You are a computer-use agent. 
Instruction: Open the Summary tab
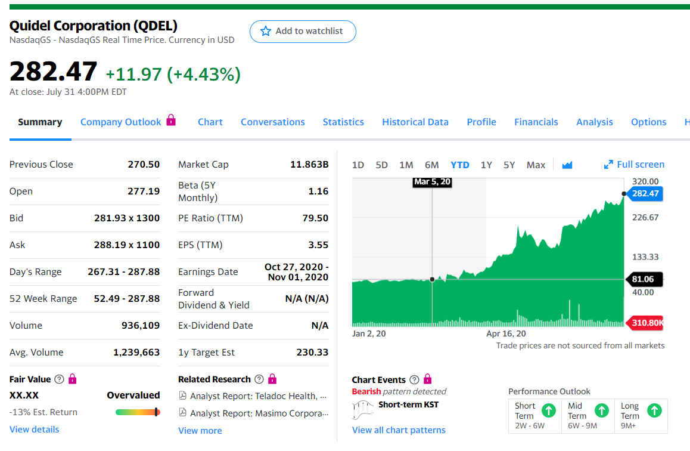[x=40, y=122]
